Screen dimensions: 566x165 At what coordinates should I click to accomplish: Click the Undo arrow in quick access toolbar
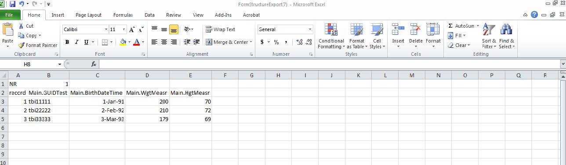pyautogui.click(x=21, y=4)
